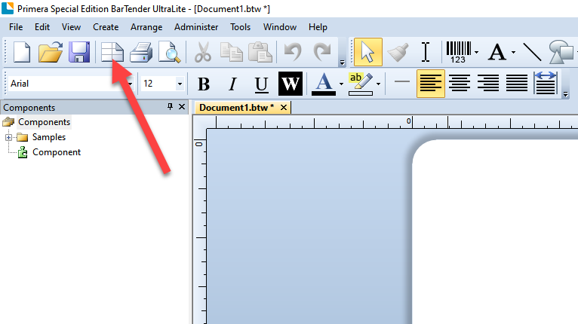This screenshot has width=578, height=324.
Task: Apply the font color A
Action: pos(324,84)
